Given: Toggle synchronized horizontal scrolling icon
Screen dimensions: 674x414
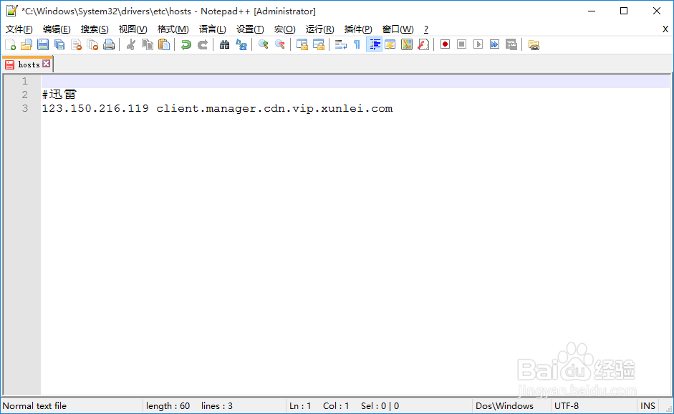Looking at the screenshot, I should click(x=319, y=44).
